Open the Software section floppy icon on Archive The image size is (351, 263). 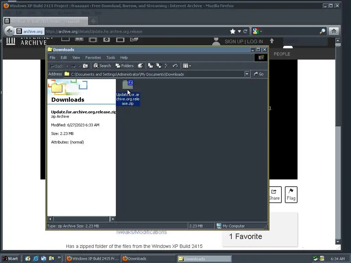(120, 40)
